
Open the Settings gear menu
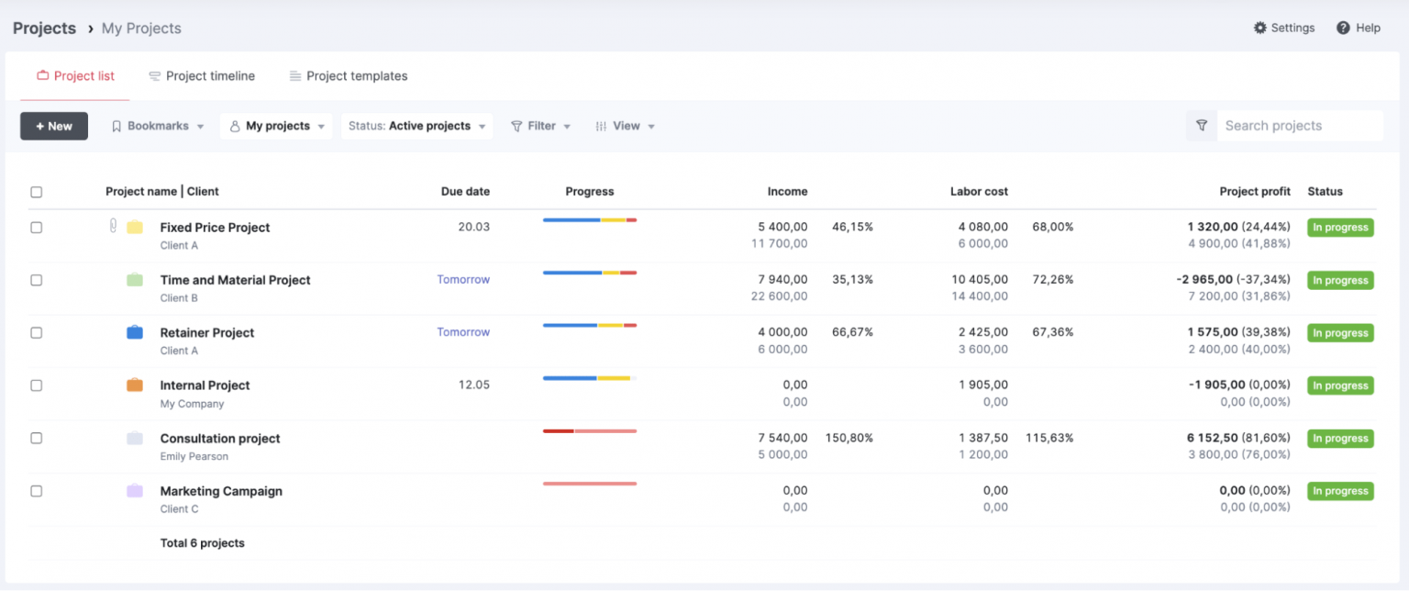(x=1284, y=28)
